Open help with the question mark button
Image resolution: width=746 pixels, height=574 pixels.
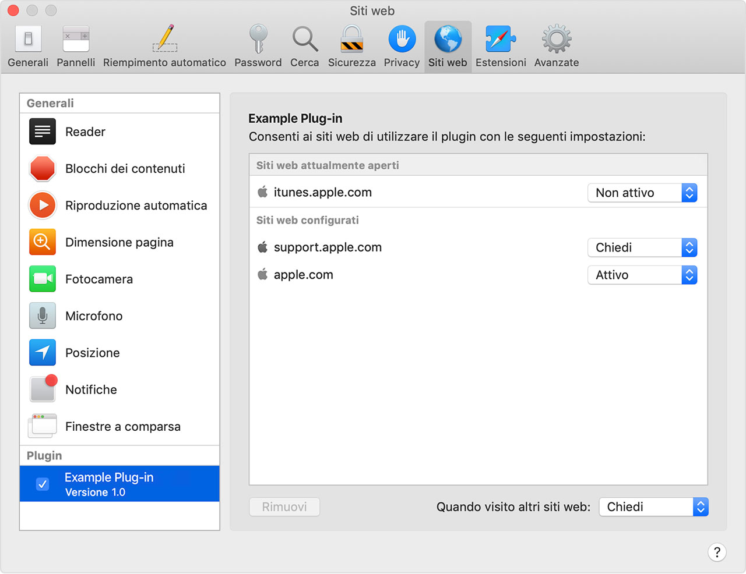click(x=717, y=552)
